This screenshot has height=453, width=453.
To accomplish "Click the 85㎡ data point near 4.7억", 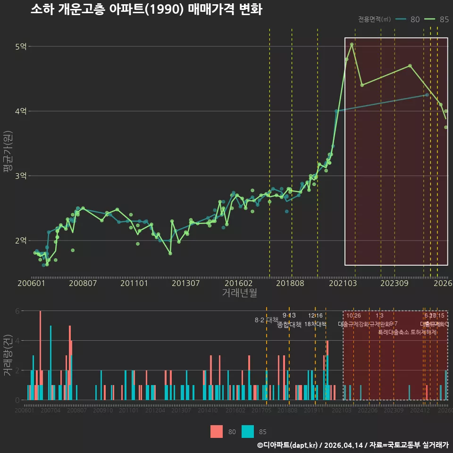I will click(x=410, y=66).
